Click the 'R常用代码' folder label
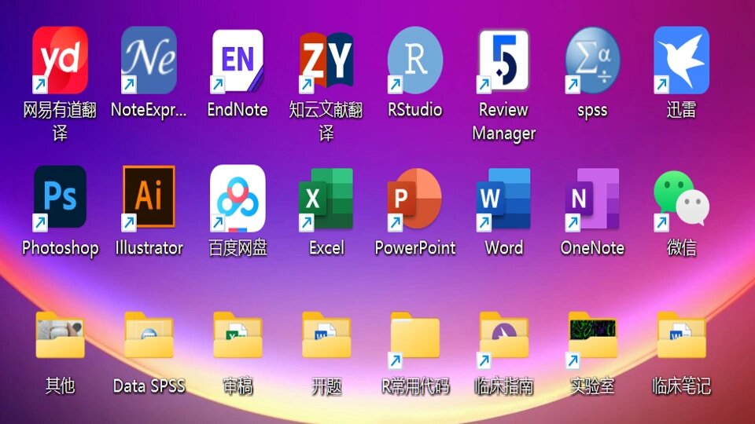This screenshot has height=424, width=755. [x=414, y=386]
